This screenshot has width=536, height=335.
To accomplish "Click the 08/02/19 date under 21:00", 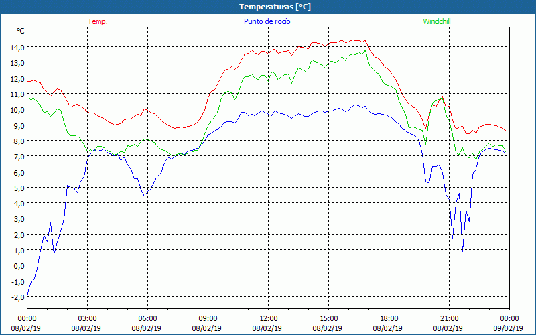I will 448,328.
